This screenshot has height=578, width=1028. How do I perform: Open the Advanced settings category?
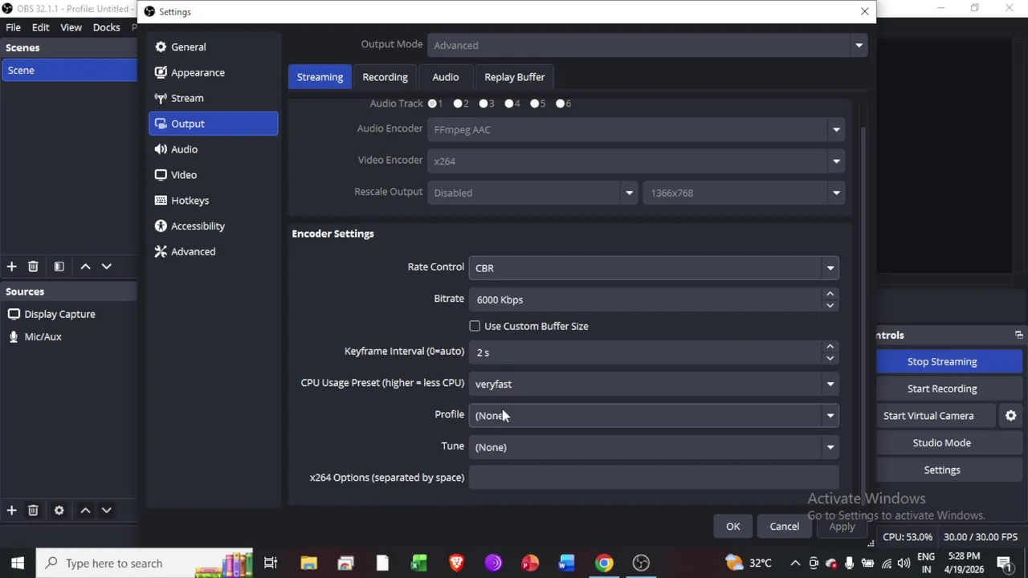tap(213, 252)
